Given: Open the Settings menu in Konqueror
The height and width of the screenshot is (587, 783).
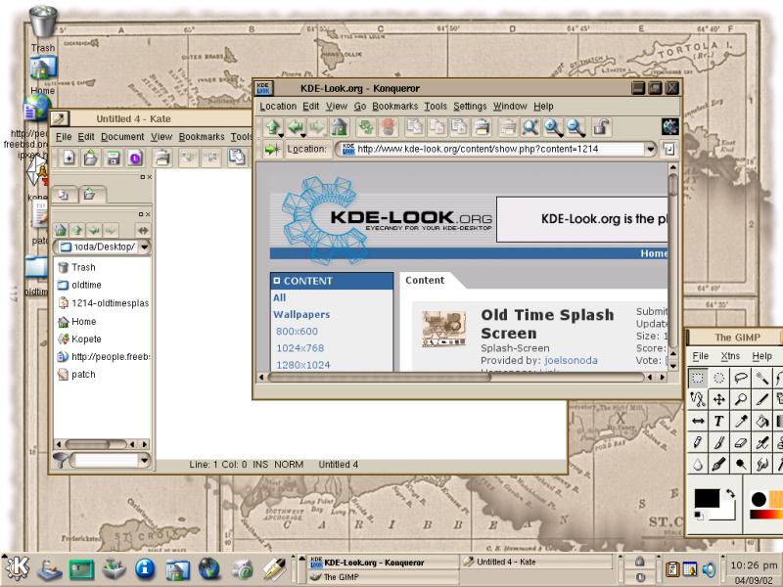Looking at the screenshot, I should 470,106.
